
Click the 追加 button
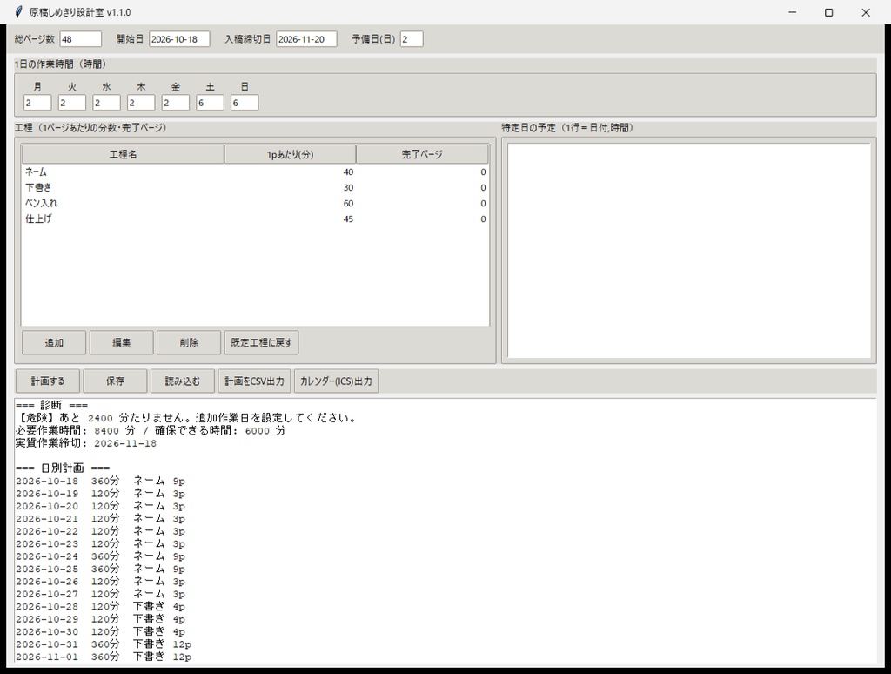tap(54, 342)
